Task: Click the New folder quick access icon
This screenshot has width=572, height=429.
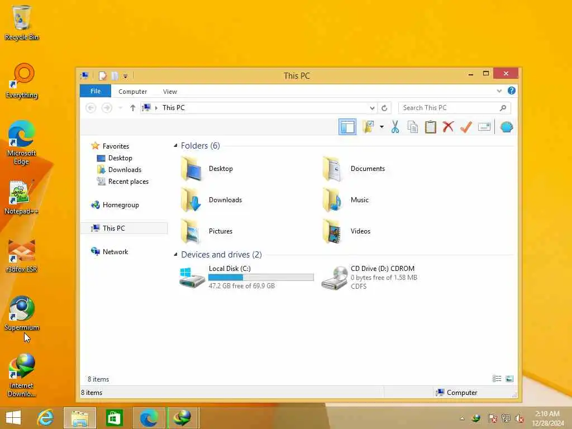Action: [115, 76]
